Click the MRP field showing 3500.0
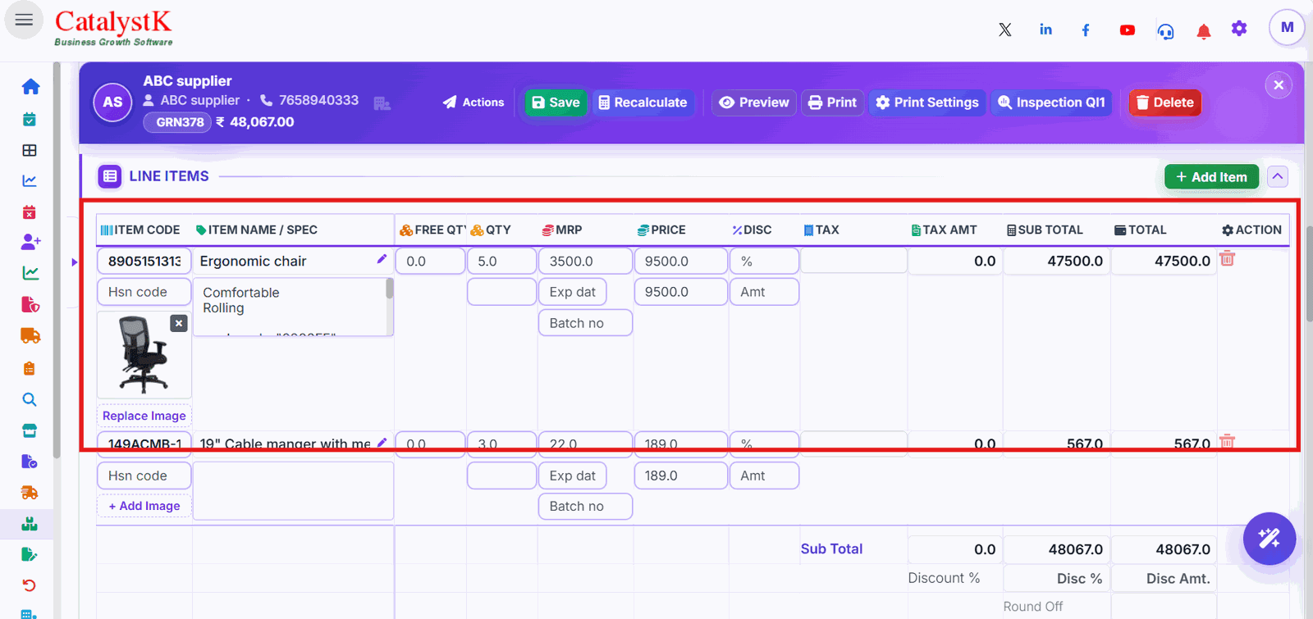The image size is (1313, 619). pyautogui.click(x=585, y=261)
